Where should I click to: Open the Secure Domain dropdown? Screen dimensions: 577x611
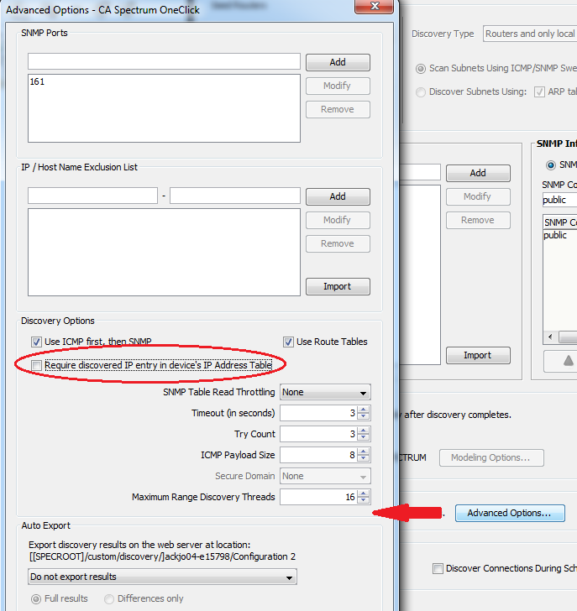325,476
